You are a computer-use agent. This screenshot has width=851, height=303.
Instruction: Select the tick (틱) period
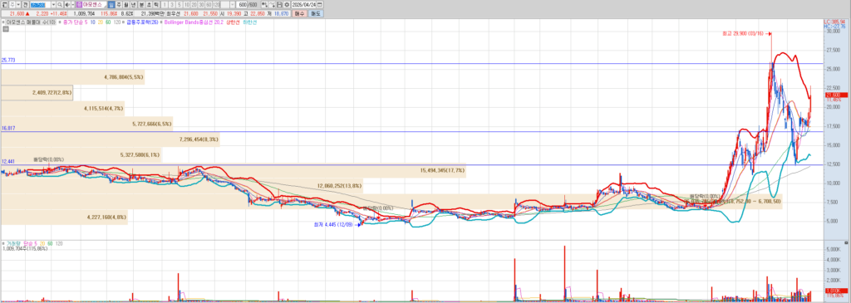(156, 4)
